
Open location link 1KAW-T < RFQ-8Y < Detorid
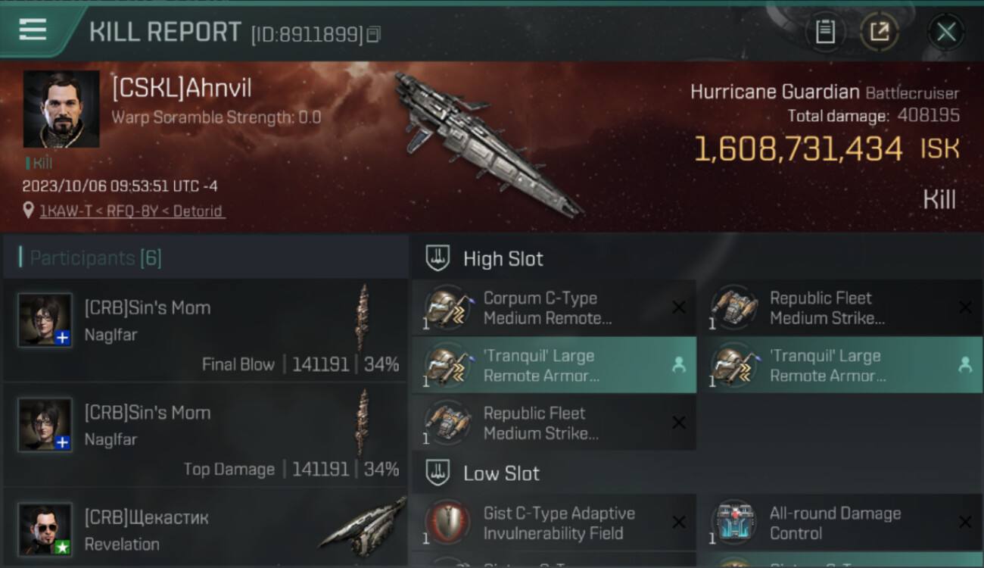click(132, 211)
